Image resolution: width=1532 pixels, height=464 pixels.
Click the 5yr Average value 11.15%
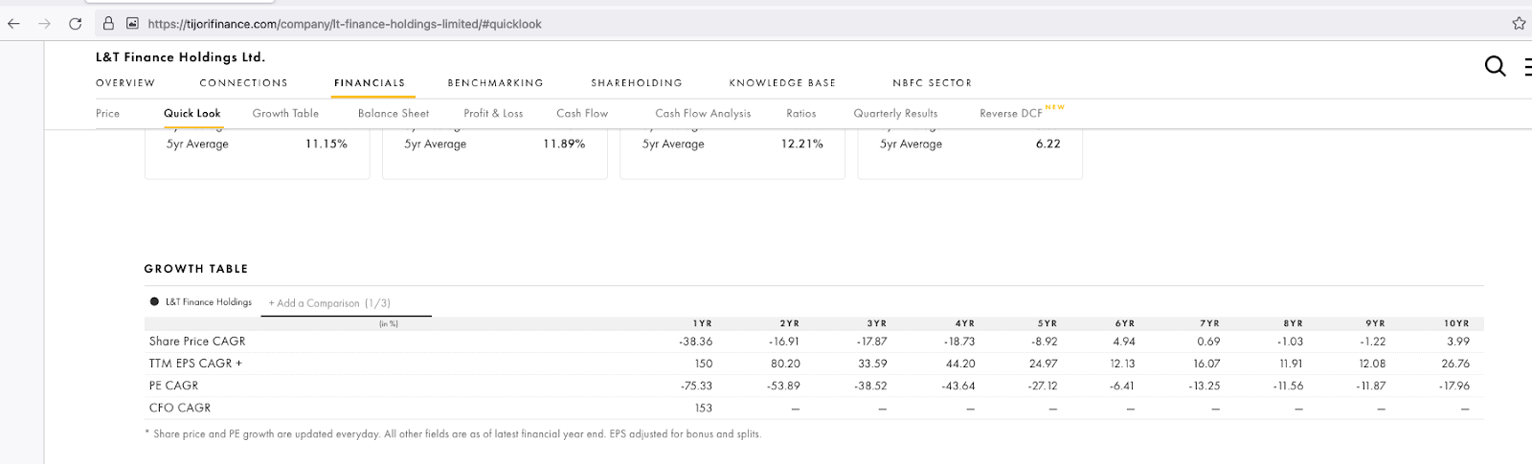(327, 144)
